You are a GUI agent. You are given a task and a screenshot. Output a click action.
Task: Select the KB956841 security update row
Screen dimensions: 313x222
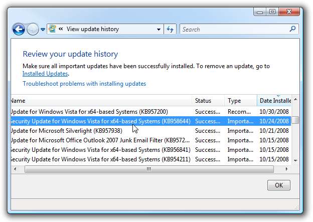point(151,150)
